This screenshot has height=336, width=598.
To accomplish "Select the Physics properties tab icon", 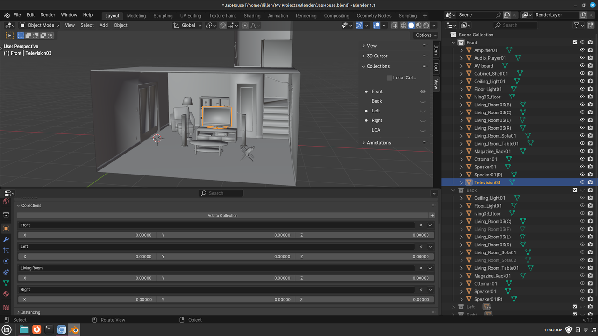I will (x=6, y=261).
